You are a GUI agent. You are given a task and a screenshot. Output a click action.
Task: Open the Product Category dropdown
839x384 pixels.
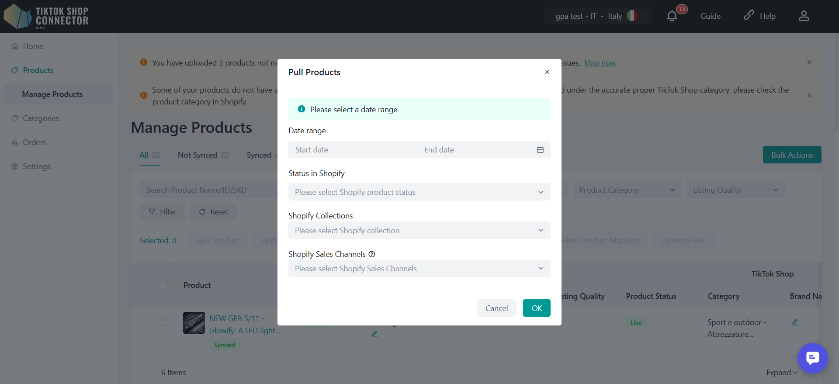[x=627, y=190]
